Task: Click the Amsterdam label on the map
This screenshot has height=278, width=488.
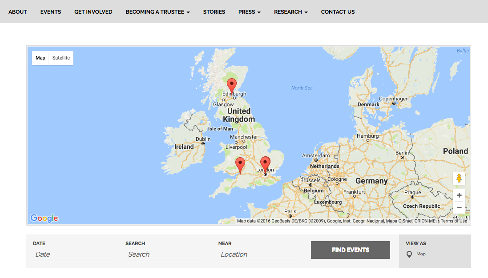Action: [315, 155]
